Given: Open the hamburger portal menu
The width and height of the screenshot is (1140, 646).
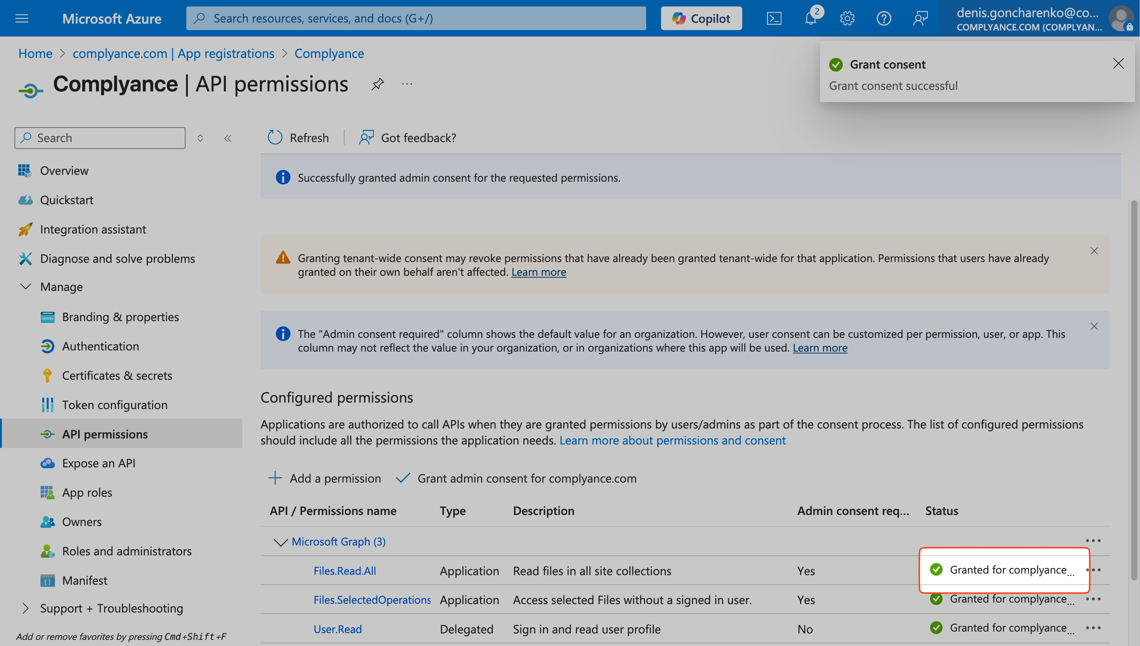Looking at the screenshot, I should point(22,18).
